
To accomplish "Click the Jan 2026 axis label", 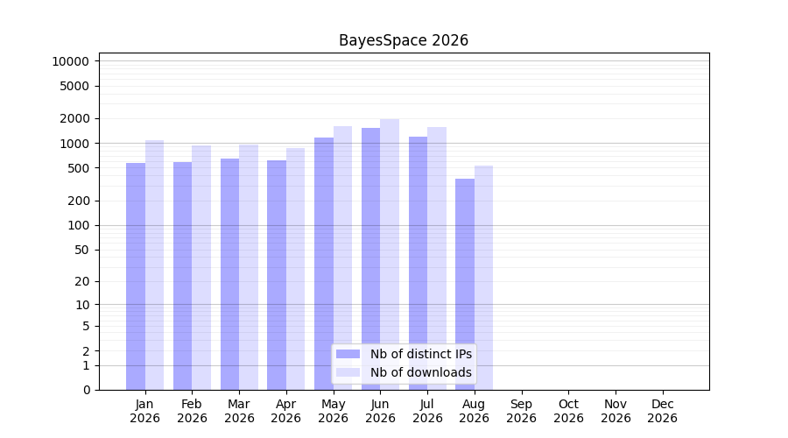I will [x=144, y=411].
